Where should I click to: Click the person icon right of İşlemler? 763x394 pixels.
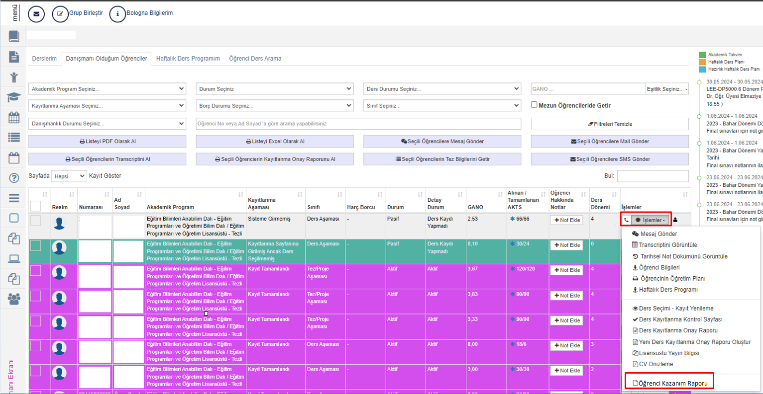(675, 220)
